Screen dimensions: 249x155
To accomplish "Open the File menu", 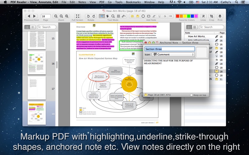I will tap(64, 2).
